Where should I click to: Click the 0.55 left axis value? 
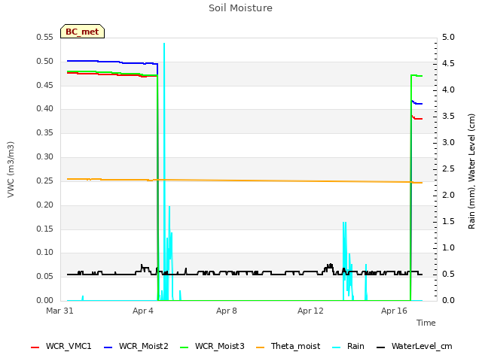(x=45, y=37)
